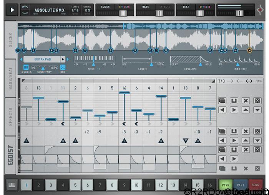The height and width of the screenshot is (195, 269).
Task: Shift slices lane values down
Action: (257, 110)
